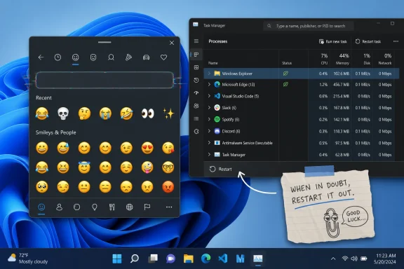The height and width of the screenshot is (269, 404).
Task: Pick the thinking face emoji in Recent
Action: coord(84,113)
